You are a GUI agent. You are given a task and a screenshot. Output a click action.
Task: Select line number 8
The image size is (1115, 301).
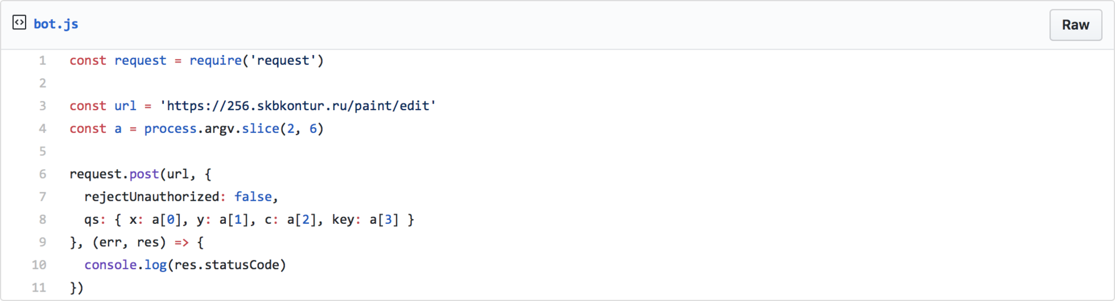(x=42, y=219)
